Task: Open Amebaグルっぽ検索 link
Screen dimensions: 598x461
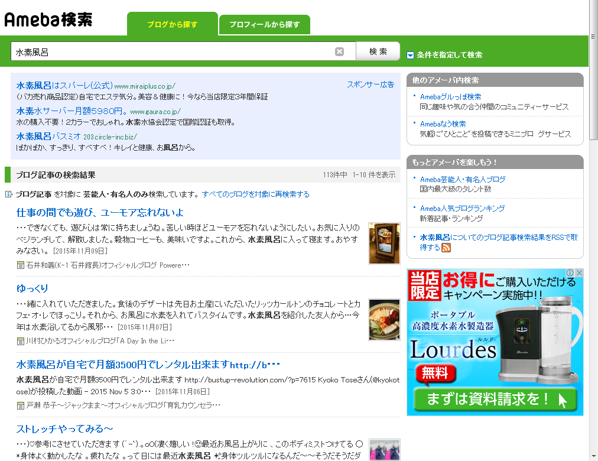Action: (x=450, y=97)
